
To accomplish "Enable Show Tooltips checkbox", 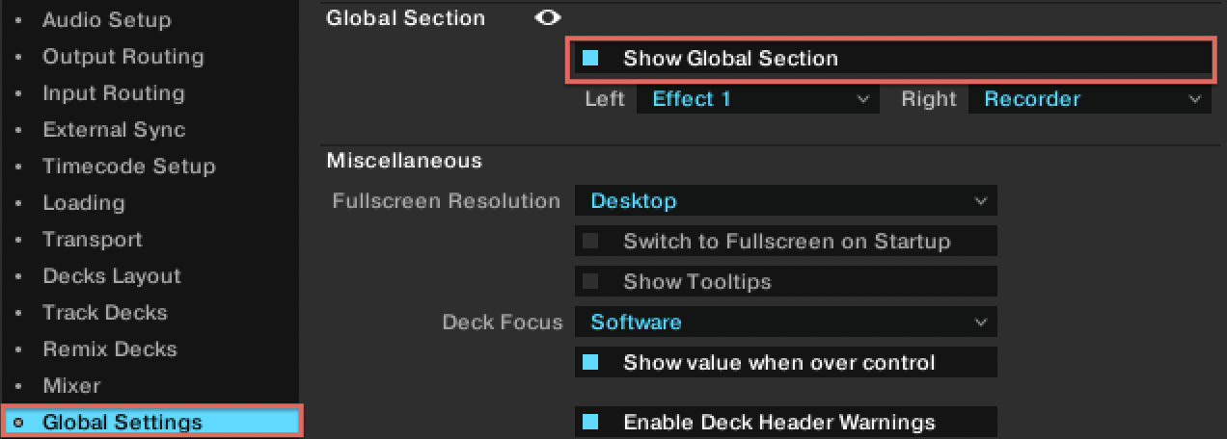I will pos(590,282).
